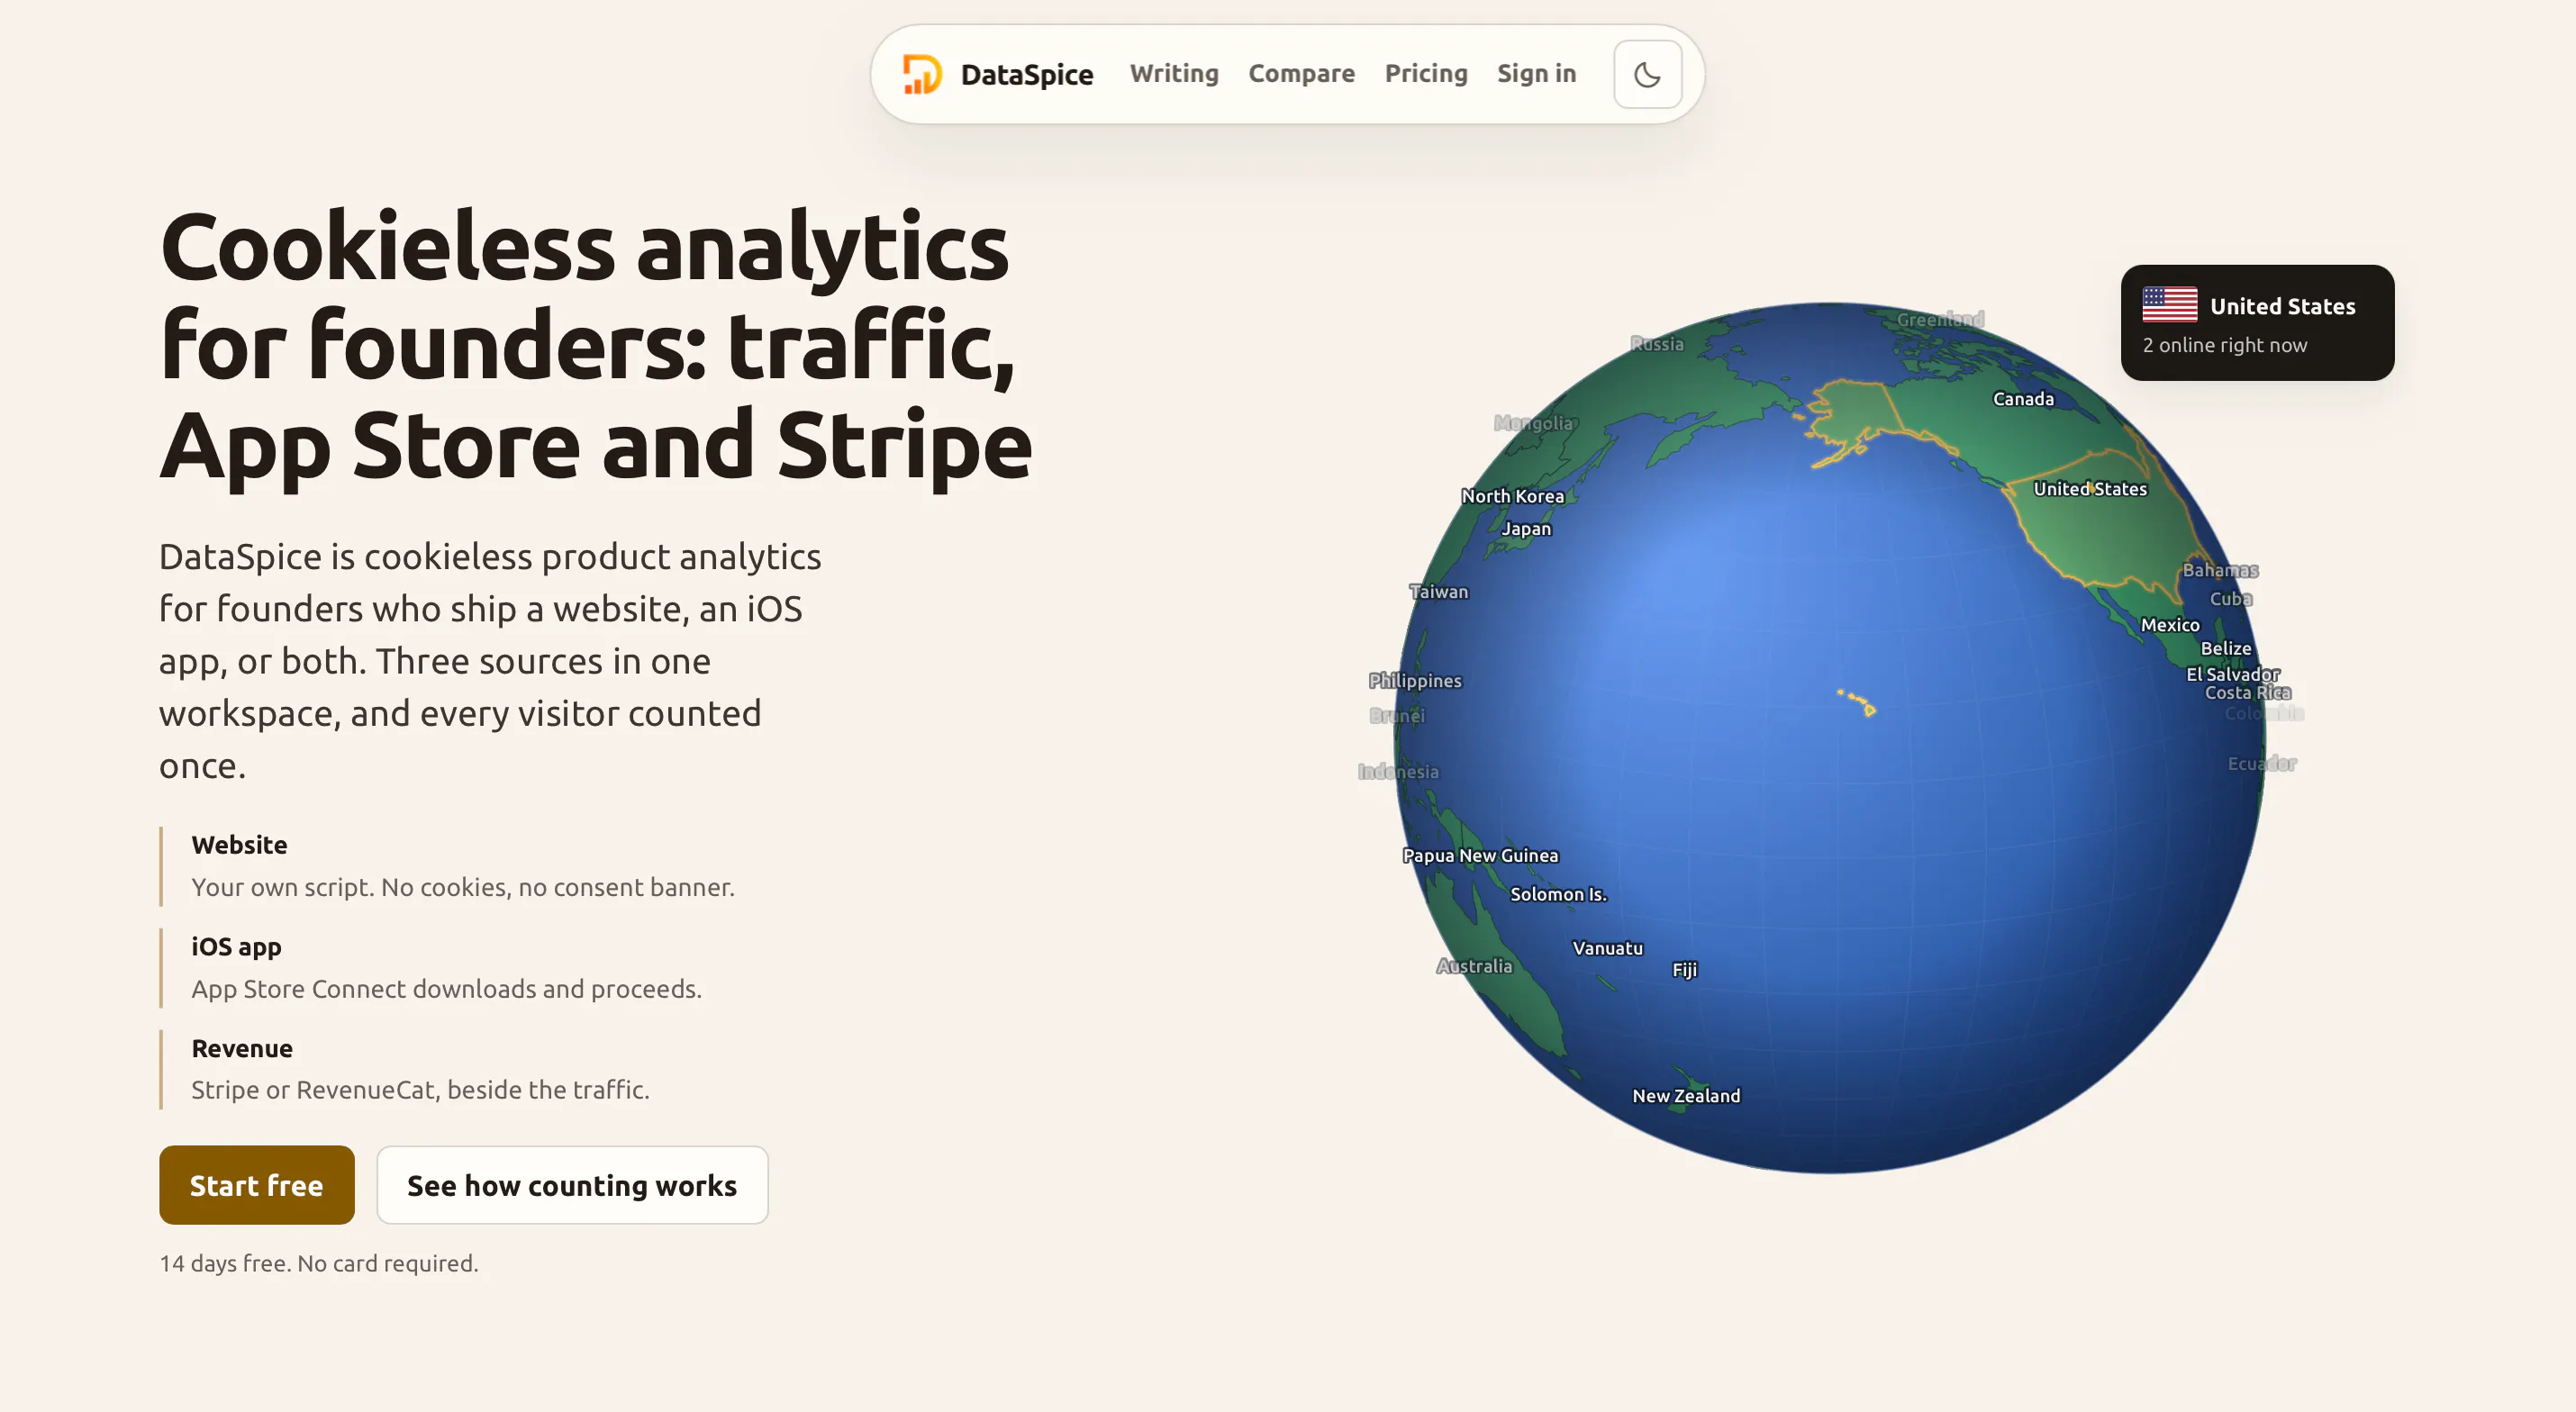
Task: Click the New Zealand label on globe
Action: (1686, 1096)
